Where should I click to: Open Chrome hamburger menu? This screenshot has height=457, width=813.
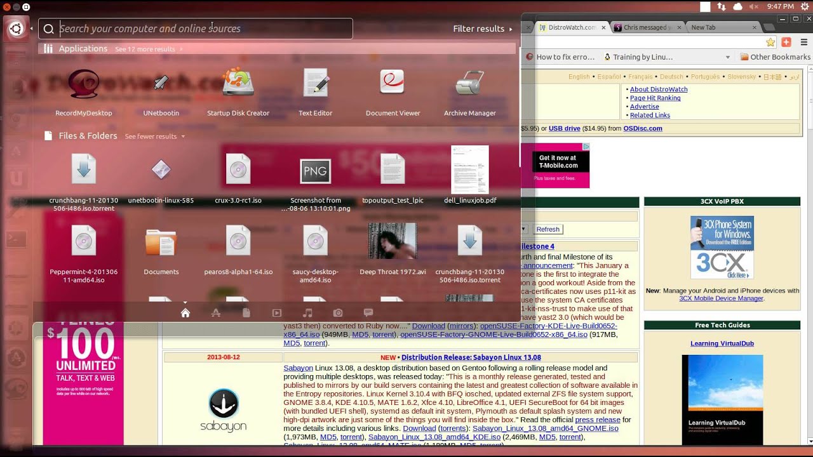(804, 42)
